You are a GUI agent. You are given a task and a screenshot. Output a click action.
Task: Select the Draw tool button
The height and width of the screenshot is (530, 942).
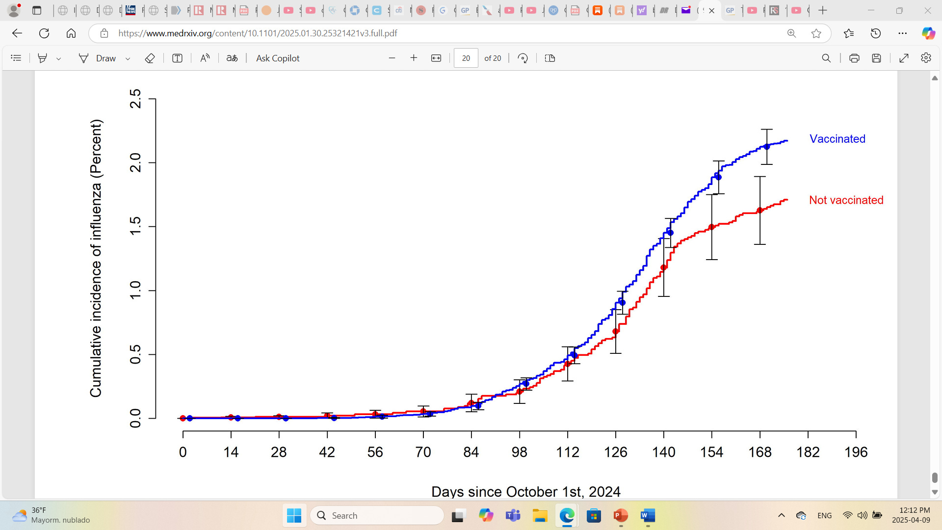pyautogui.click(x=97, y=58)
